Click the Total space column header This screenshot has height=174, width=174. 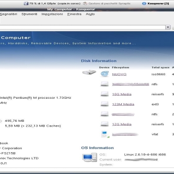(x=161, y=67)
